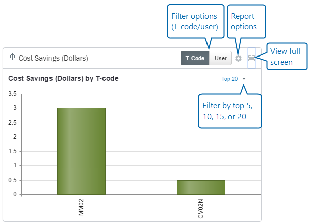Click the 'View full screen' callout box
310x224 pixels.
pos(287,55)
